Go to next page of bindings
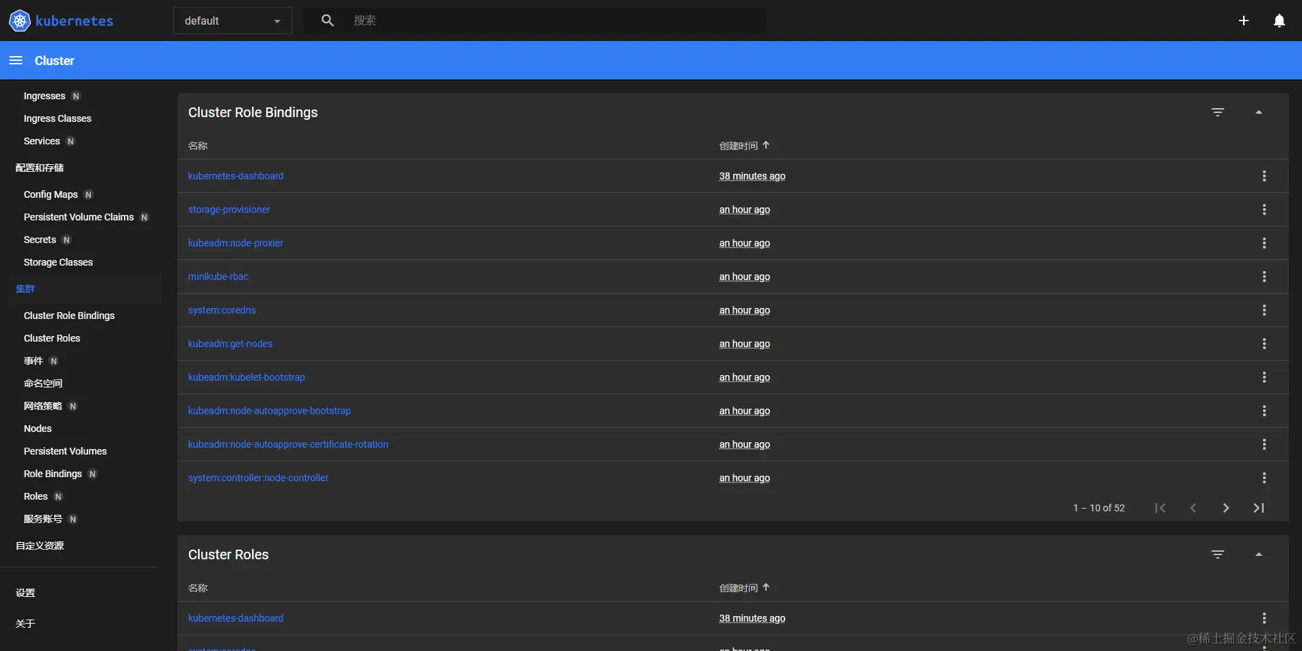The width and height of the screenshot is (1302, 651). 1226,508
